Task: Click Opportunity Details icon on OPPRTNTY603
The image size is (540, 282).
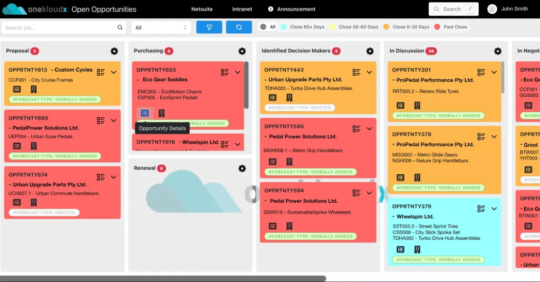Action: (x=144, y=113)
